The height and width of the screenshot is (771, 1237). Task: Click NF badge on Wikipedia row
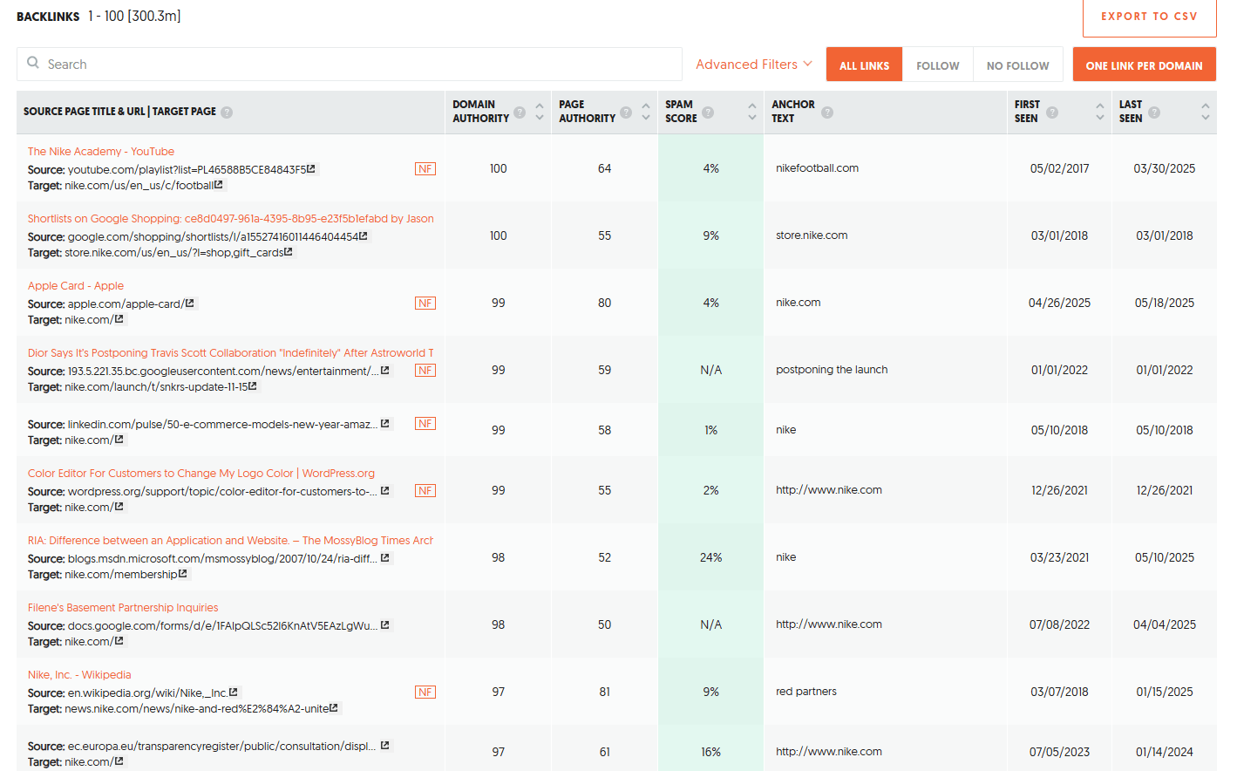pos(425,693)
